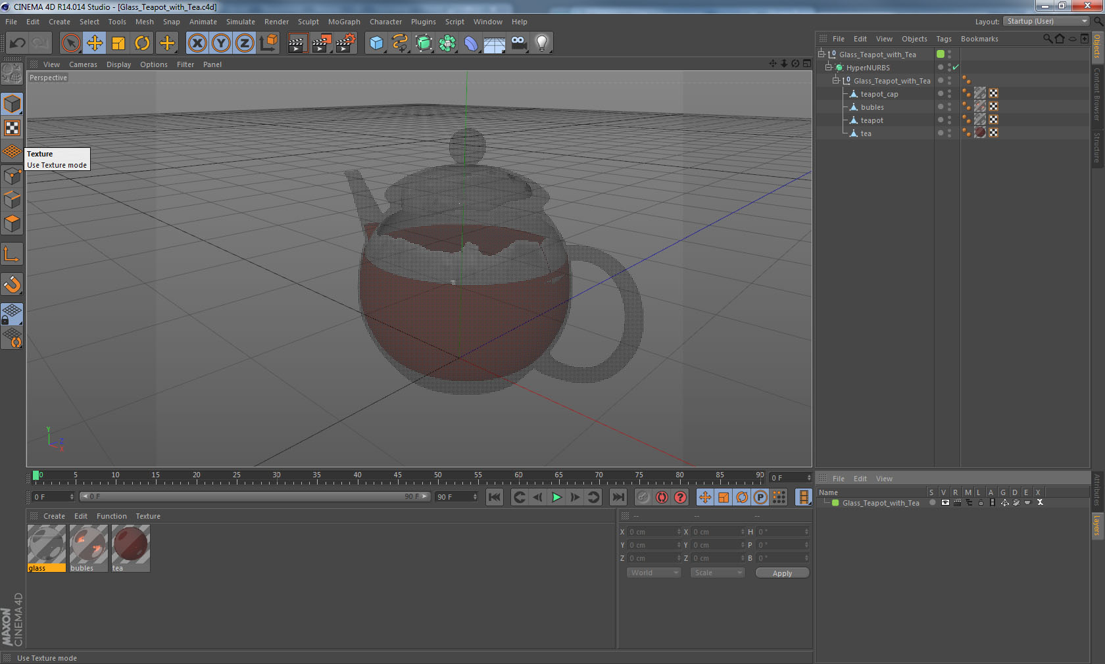Switch coordinate system icon

pyautogui.click(x=268, y=43)
